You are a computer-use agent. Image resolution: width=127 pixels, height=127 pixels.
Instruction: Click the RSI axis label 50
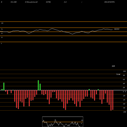[x=2, y=33]
